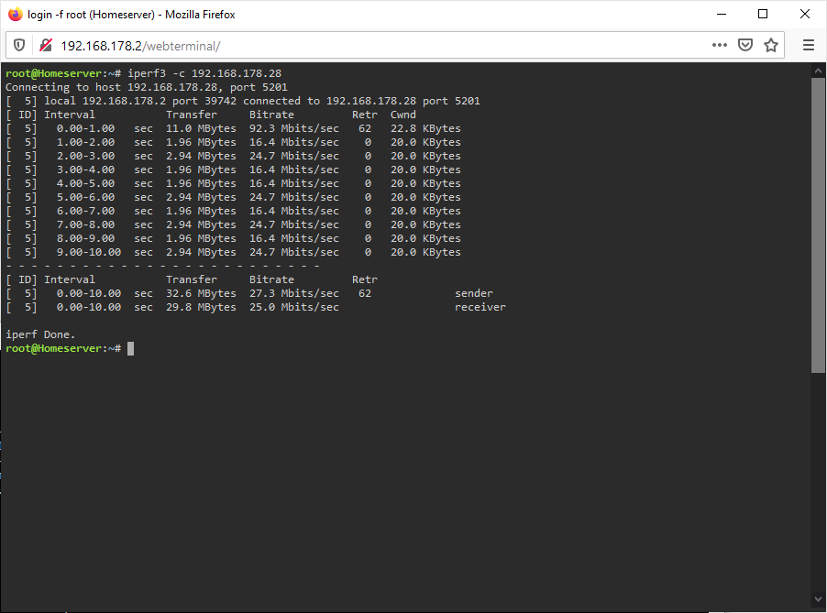The height and width of the screenshot is (613, 827).
Task: Click the top 'root@Homeserver' prompt
Action: (53, 73)
